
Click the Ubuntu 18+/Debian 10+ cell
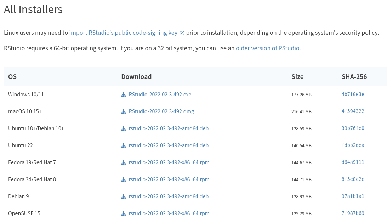pos(36,128)
